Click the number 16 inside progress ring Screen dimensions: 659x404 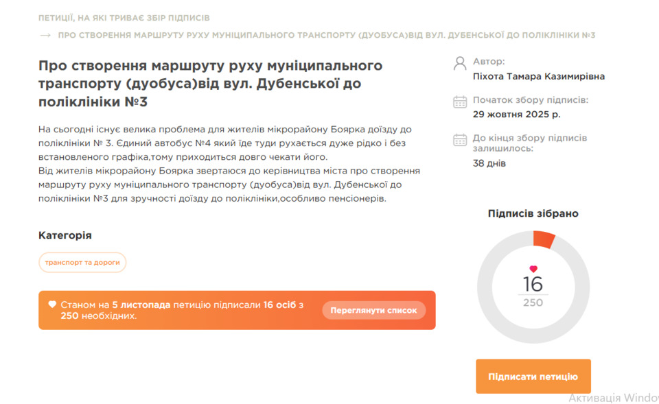point(533,284)
